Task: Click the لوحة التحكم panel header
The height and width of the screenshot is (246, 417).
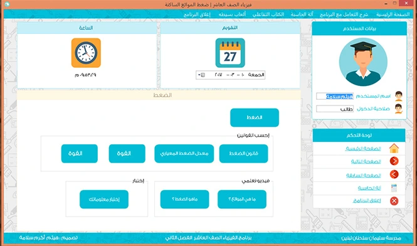Action: (x=359, y=136)
